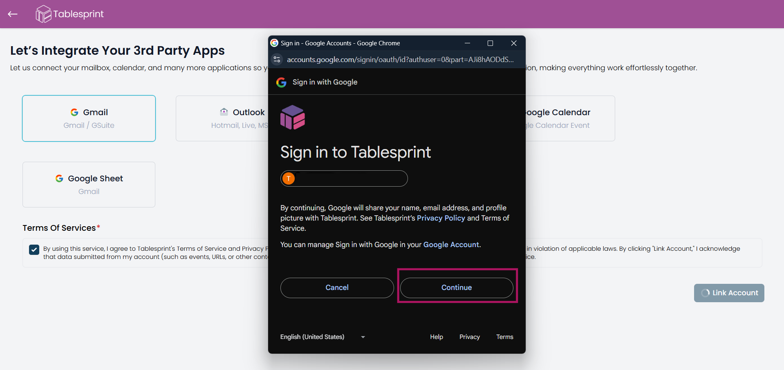Select the Outlook integration card
This screenshot has width=784, height=370.
(x=223, y=118)
